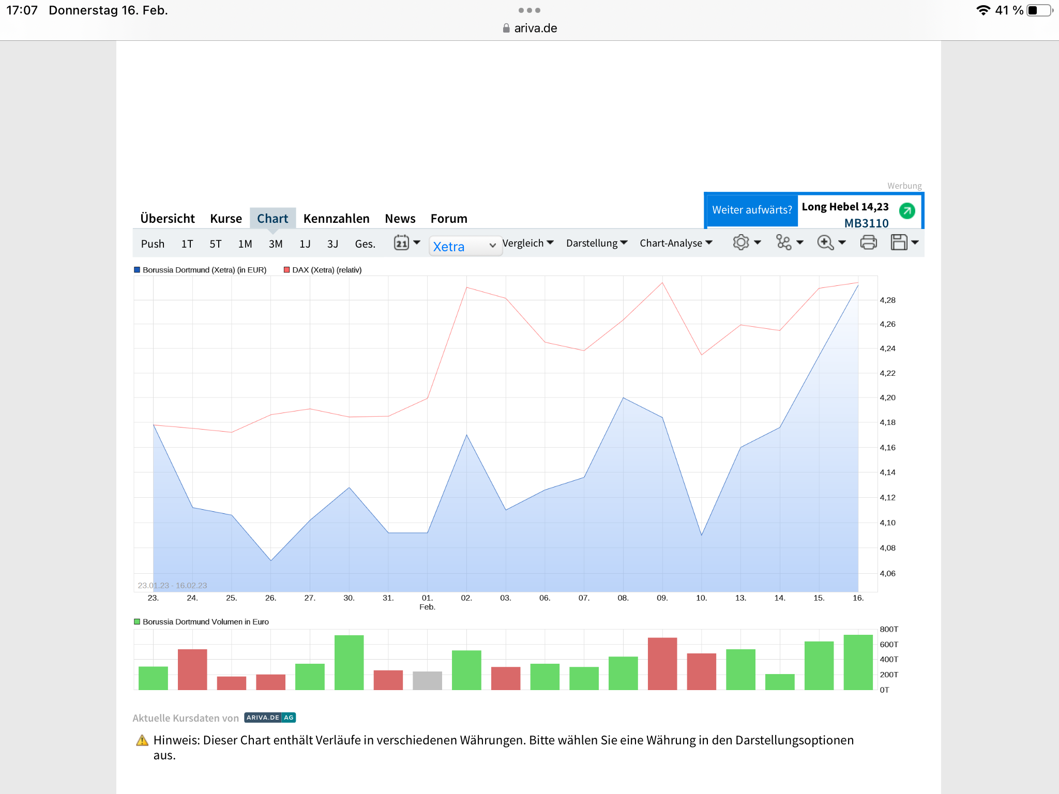
Task: Open the calendar date picker icon
Action: tap(401, 242)
